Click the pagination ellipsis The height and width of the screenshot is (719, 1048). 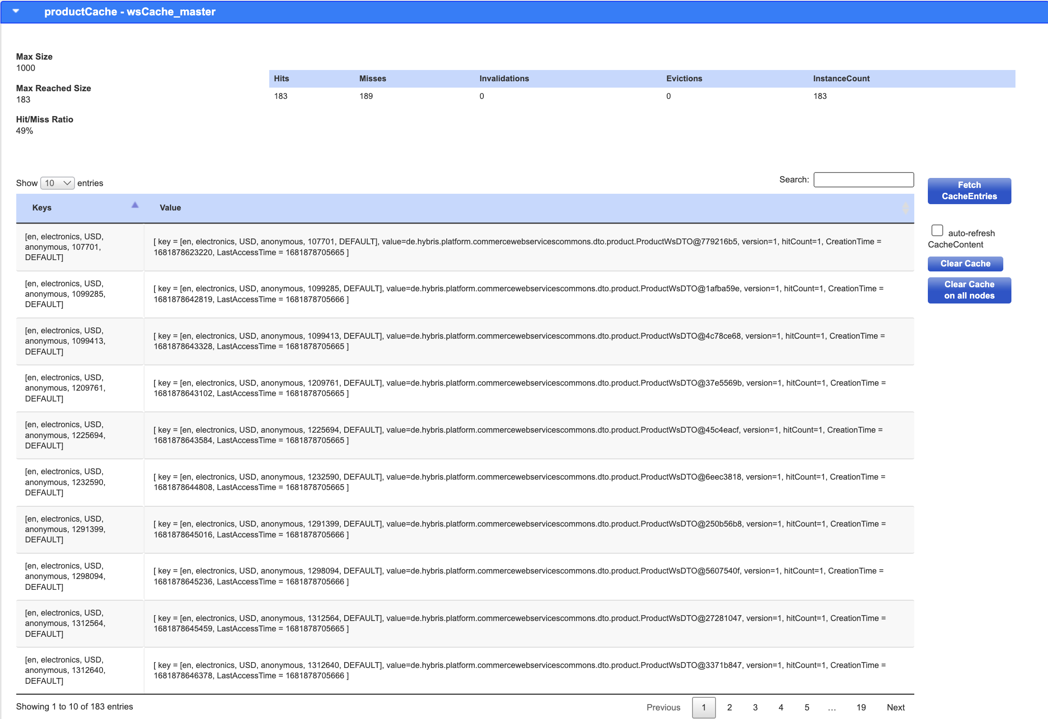click(833, 707)
